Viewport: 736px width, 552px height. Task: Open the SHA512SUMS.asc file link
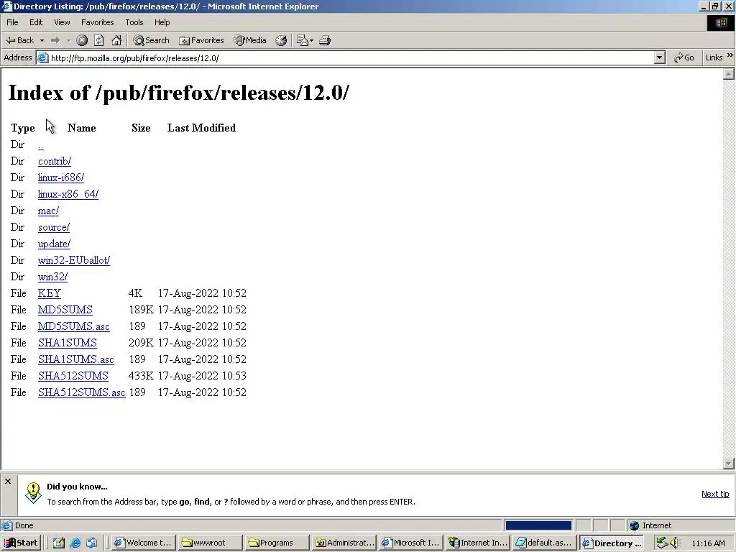[82, 392]
